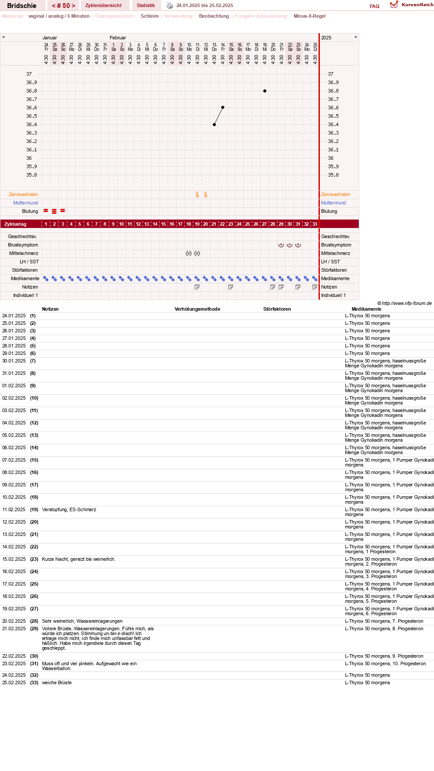Select the temperature point at 36.8 on 19 Feb

pyautogui.click(x=265, y=91)
